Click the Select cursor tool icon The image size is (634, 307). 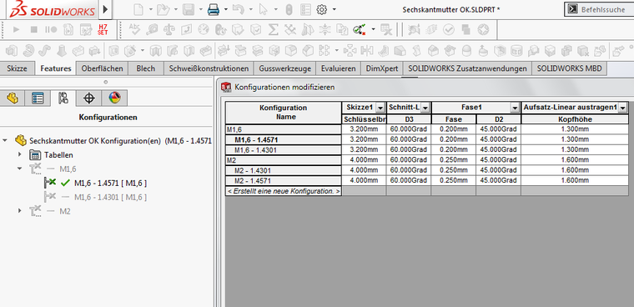(x=264, y=10)
